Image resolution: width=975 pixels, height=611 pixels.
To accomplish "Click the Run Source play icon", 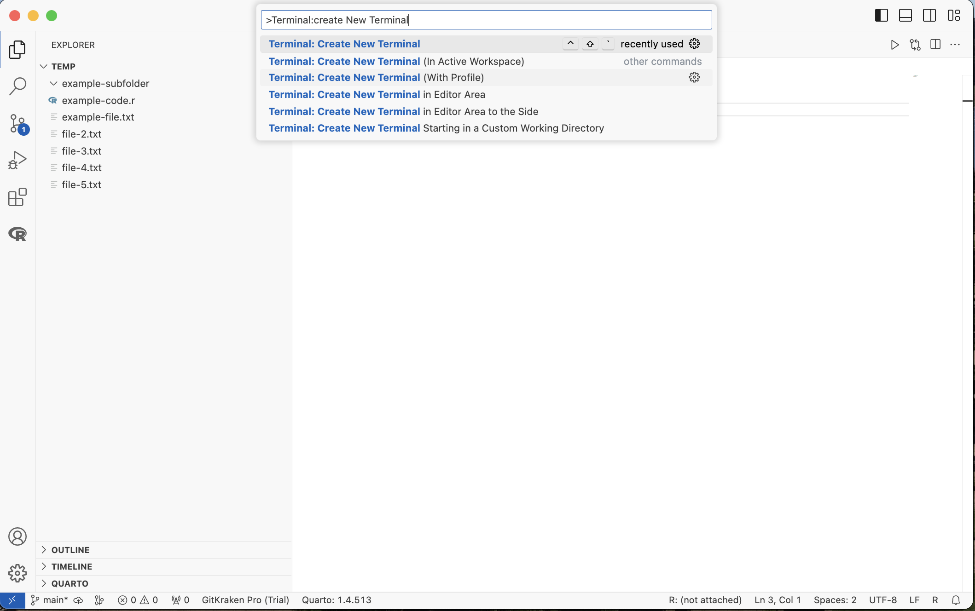I will coord(894,45).
